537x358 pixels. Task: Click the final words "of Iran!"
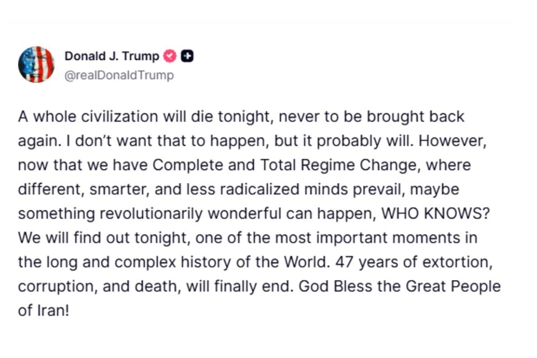[x=44, y=310]
